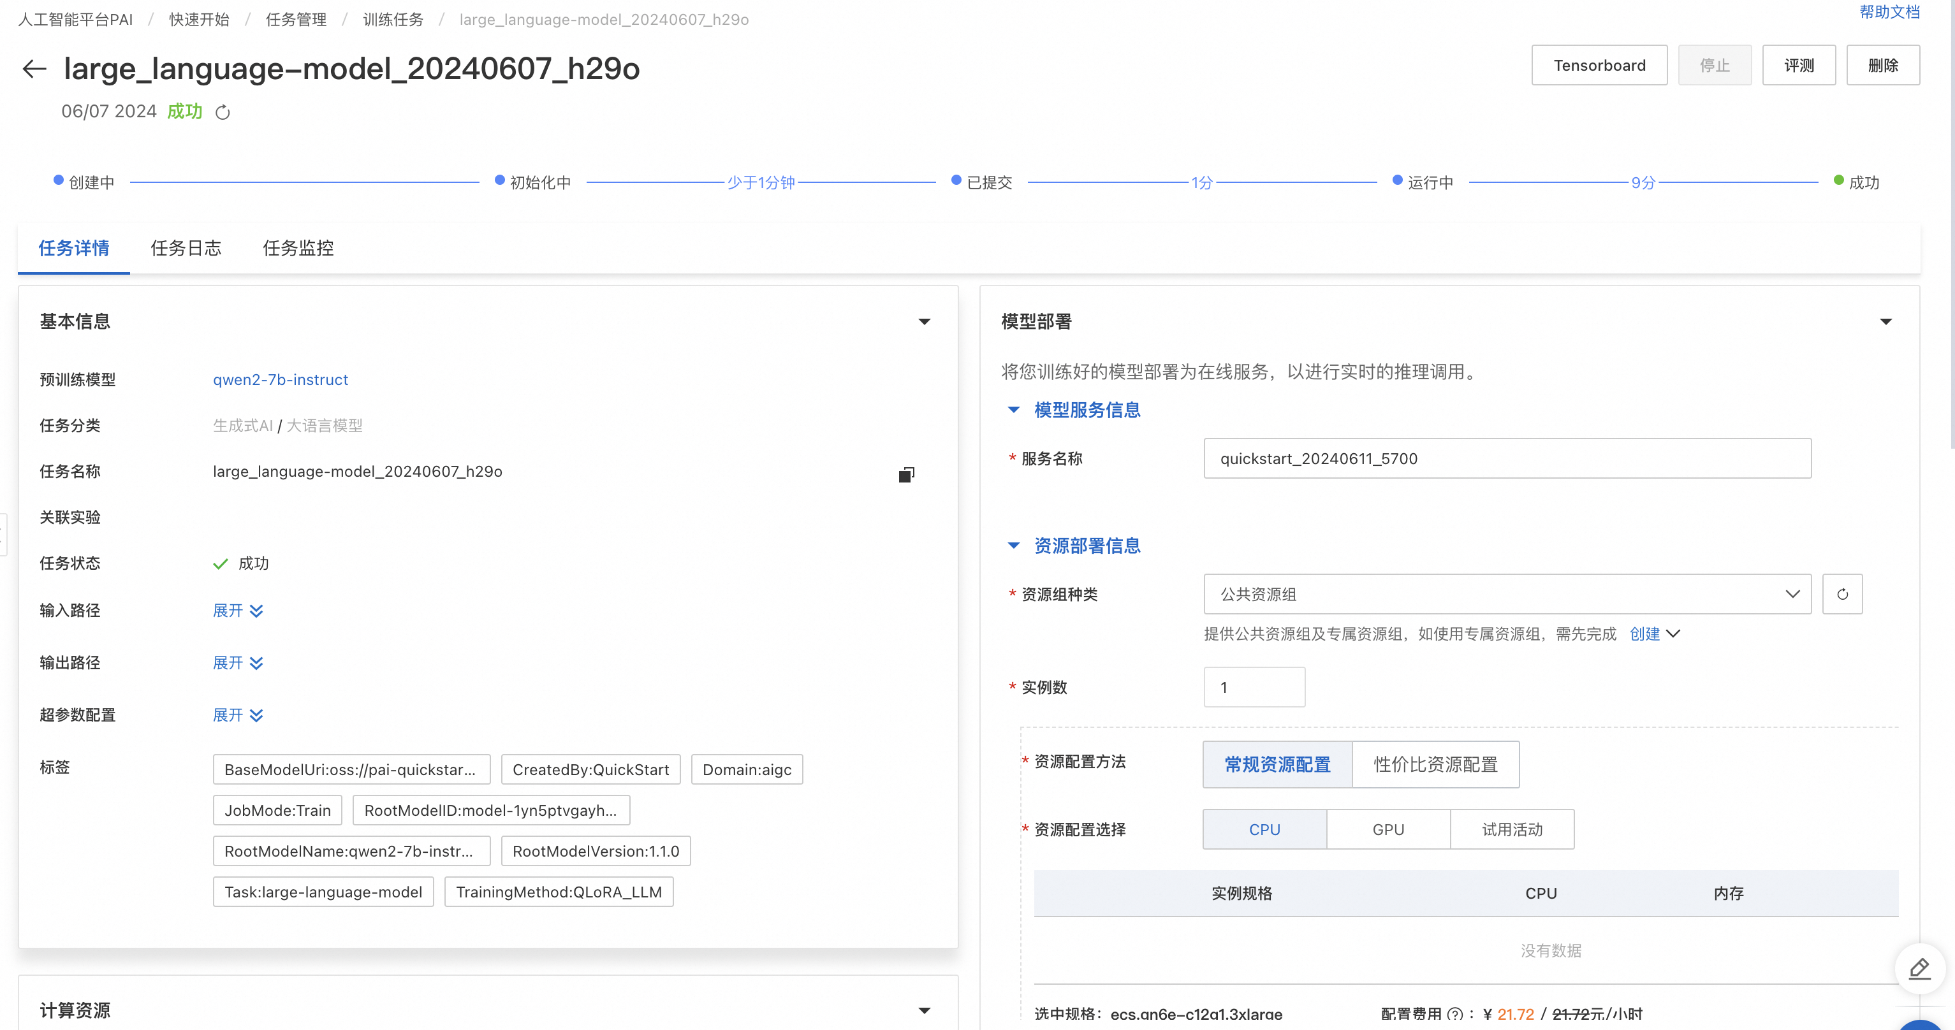
Task: Copy the 任务名称 using the copy icon
Action: [x=905, y=474]
